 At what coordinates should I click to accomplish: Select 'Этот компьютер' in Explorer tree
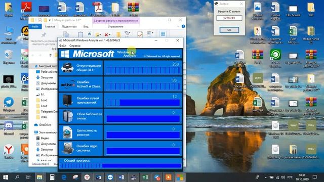pos(46,132)
